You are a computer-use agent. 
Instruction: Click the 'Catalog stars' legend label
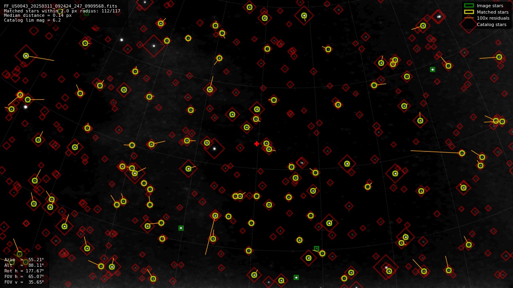pyautogui.click(x=491, y=24)
